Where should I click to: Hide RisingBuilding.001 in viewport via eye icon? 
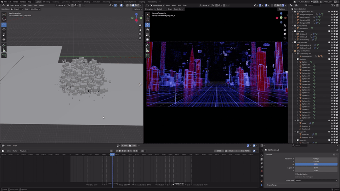click(331, 15)
